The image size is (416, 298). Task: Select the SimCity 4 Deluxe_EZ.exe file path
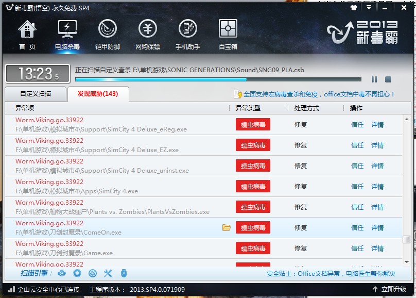tap(97, 150)
